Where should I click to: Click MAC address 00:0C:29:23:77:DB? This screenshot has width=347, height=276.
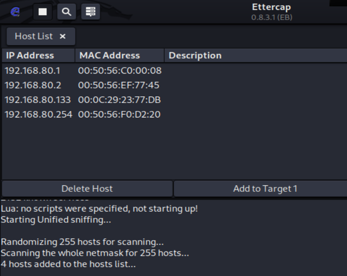pyautogui.click(x=119, y=100)
